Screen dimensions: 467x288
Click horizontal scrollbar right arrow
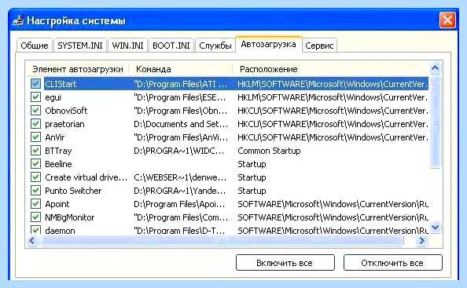(x=422, y=240)
